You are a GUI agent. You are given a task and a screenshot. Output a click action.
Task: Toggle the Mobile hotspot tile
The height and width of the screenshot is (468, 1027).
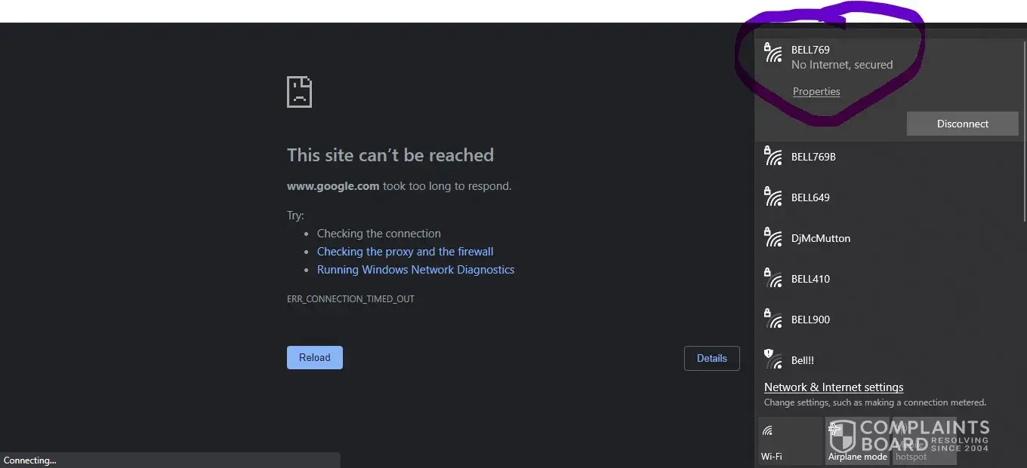[x=924, y=441]
